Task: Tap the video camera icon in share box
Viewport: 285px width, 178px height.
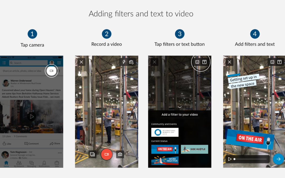Action: [51, 71]
